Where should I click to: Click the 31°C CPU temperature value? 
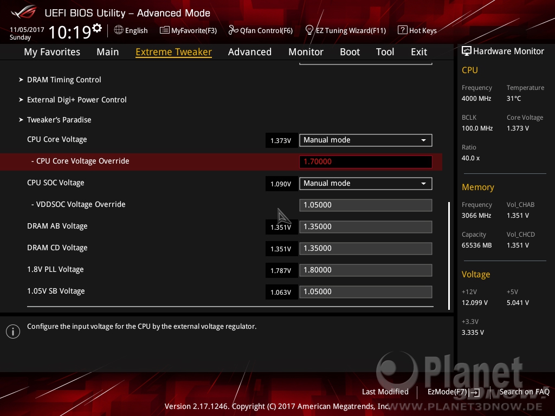click(x=514, y=99)
